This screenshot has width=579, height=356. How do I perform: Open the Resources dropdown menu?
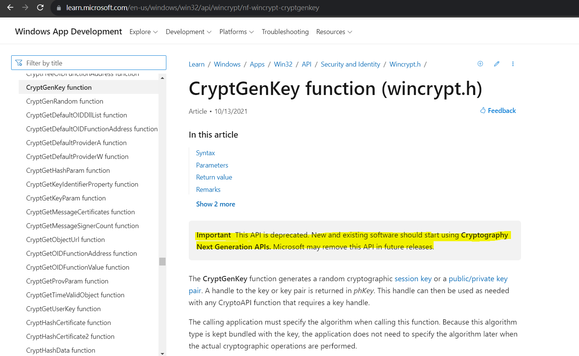[334, 32]
